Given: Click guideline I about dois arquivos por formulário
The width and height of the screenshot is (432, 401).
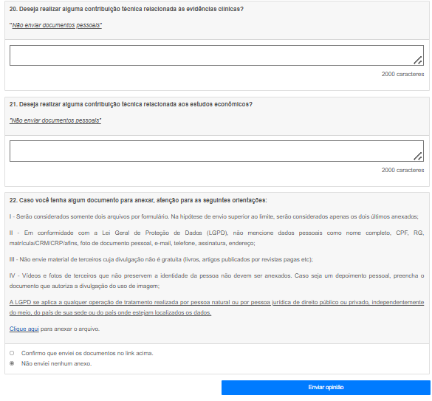Looking at the screenshot, I should (214, 216).
